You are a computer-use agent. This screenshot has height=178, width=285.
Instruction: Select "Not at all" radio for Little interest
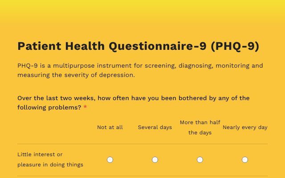110,160
